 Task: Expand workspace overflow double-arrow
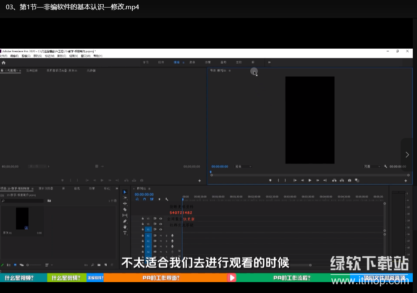tap(269, 62)
